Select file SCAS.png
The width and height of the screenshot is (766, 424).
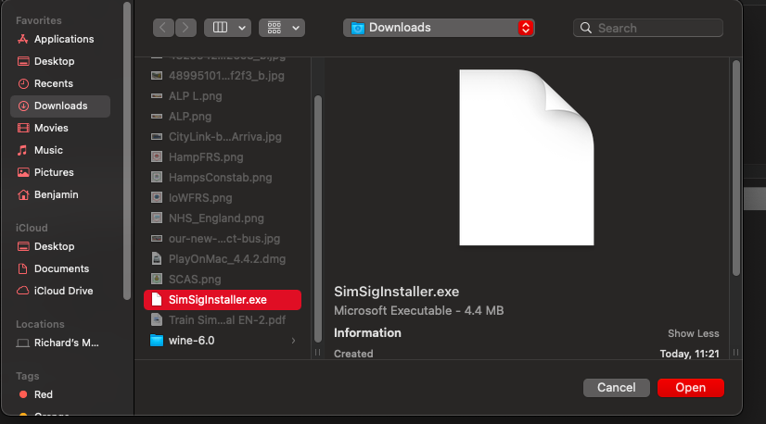(223, 279)
